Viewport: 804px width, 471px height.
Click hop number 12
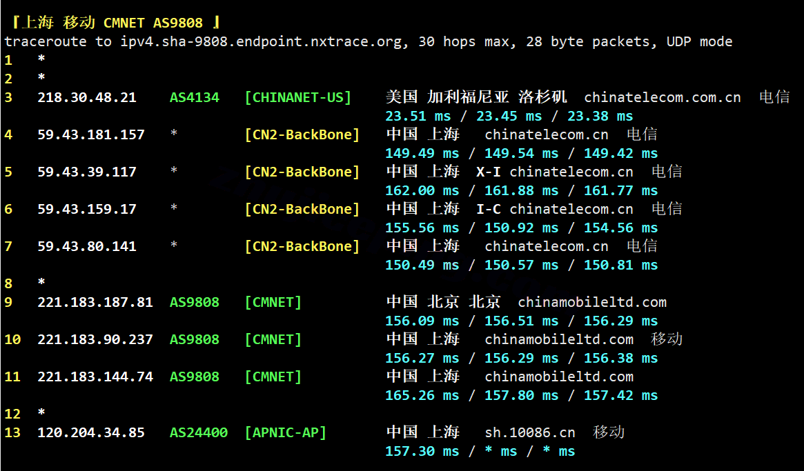(x=12, y=414)
